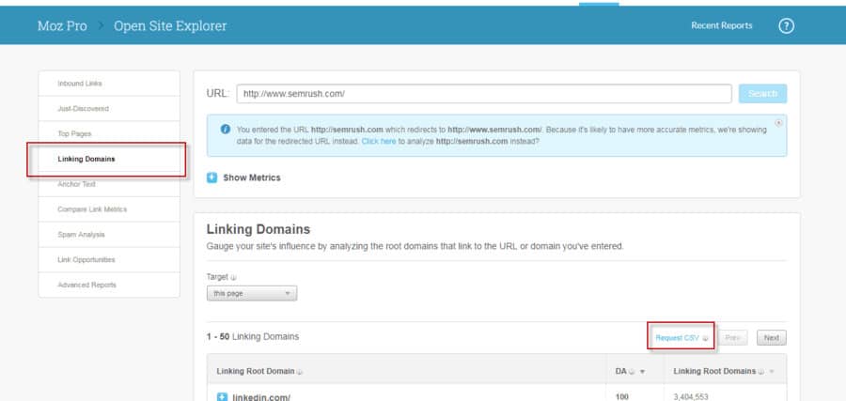This screenshot has width=846, height=401.
Task: Open Spam Analysis section
Action: pos(81,235)
